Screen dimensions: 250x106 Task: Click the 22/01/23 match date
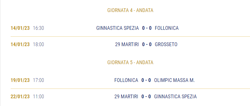click(x=20, y=97)
